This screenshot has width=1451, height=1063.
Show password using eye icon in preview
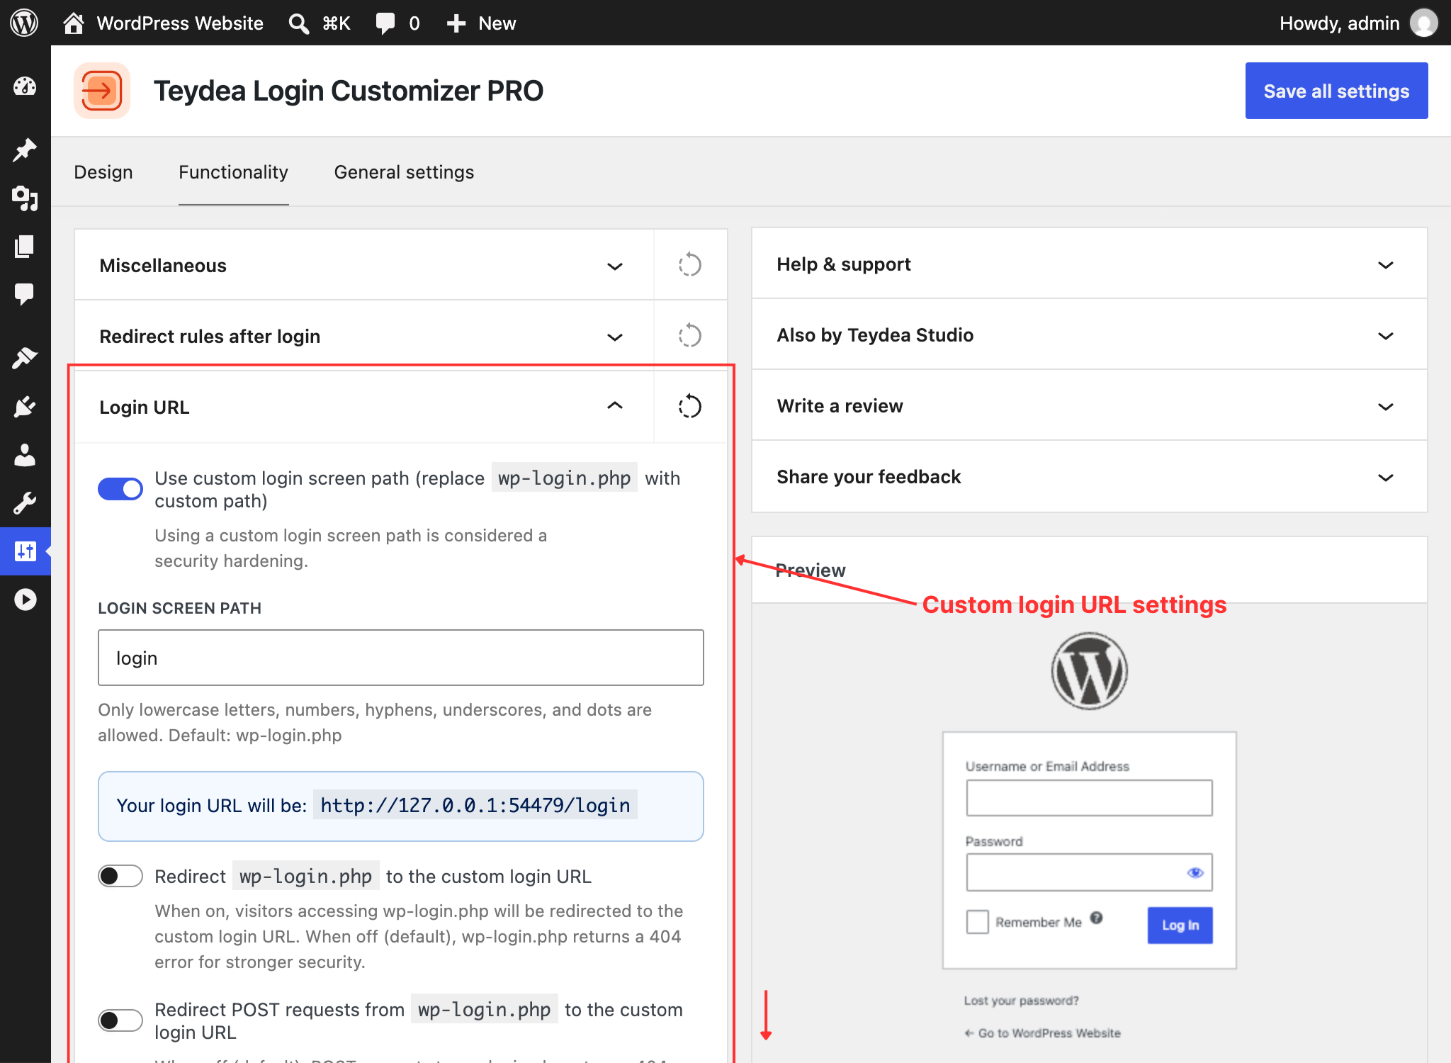(x=1195, y=872)
